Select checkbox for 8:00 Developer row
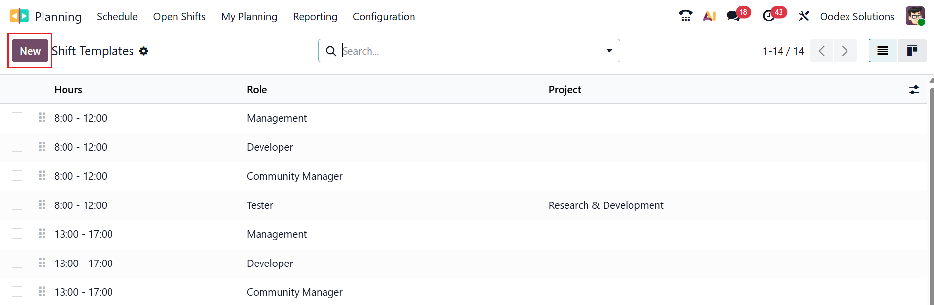This screenshot has width=934, height=305. [17, 147]
